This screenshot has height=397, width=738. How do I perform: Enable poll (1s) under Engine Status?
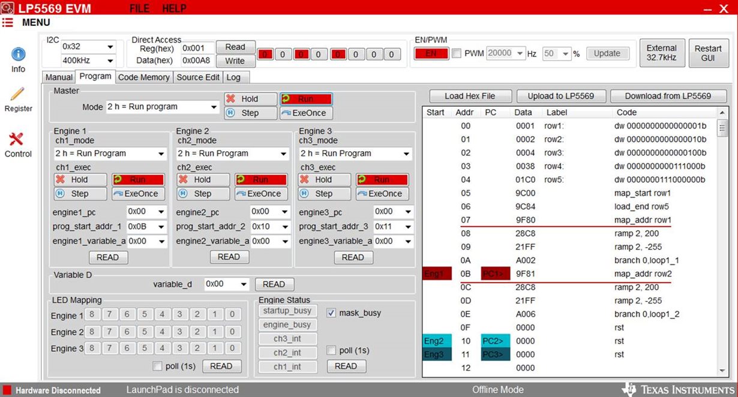click(x=332, y=350)
